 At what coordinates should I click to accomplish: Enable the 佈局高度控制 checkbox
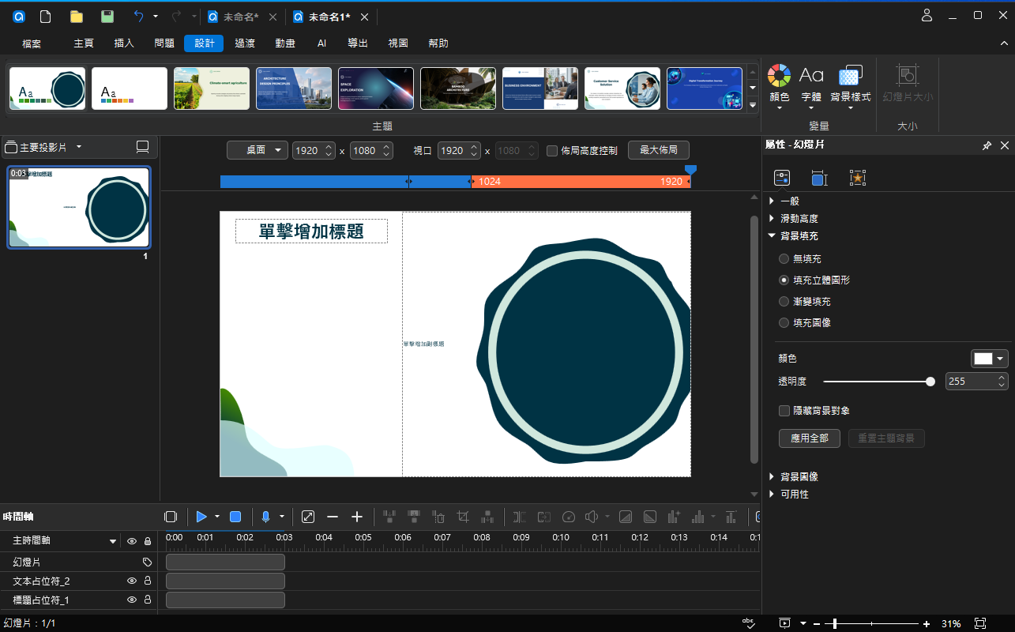(552, 150)
